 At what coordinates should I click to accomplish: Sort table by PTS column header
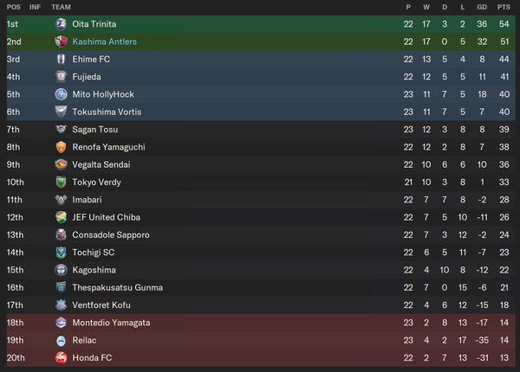click(504, 7)
